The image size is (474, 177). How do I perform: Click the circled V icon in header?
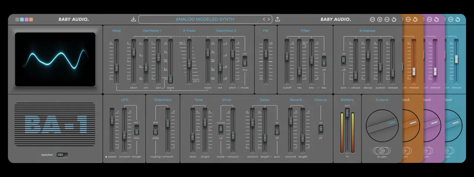380,20
